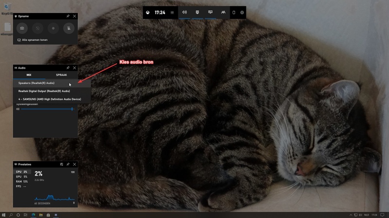The width and height of the screenshot is (389, 218).
Task: Mute system sounds via speaker icon
Action: point(18,109)
